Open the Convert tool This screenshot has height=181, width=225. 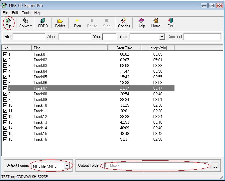(x=25, y=23)
